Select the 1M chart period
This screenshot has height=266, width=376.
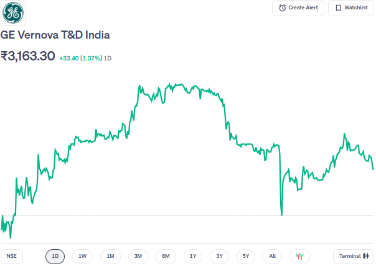110,256
